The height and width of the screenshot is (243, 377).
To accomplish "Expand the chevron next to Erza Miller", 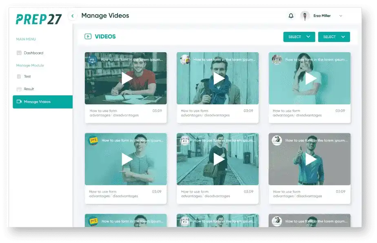I will [x=341, y=16].
